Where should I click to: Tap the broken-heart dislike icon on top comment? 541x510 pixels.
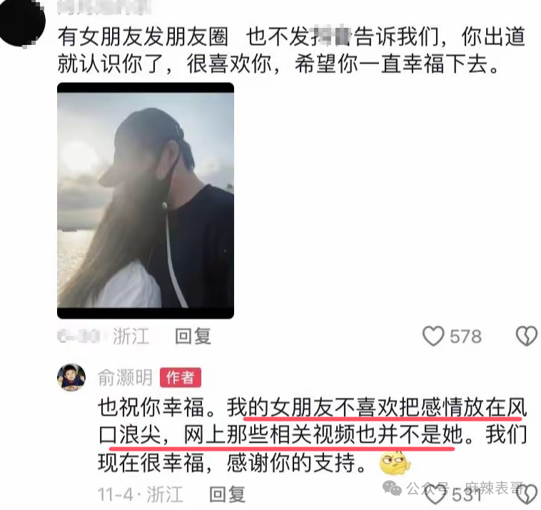pyautogui.click(x=527, y=336)
